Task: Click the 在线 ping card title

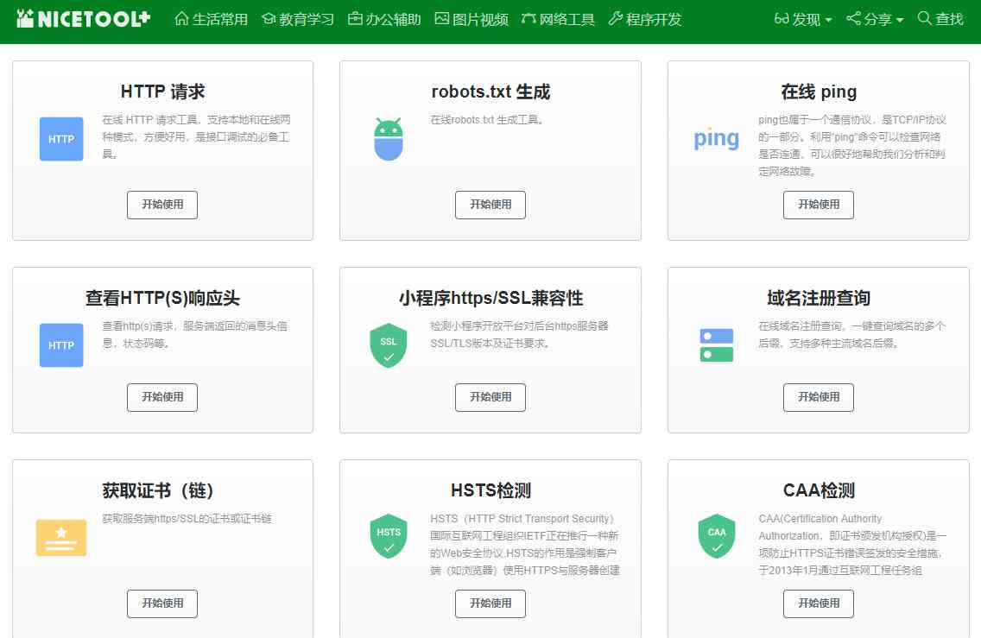Action: click(x=819, y=92)
